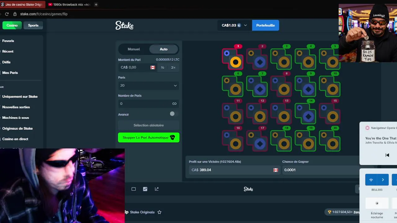Click the popout game icon
This screenshot has height=223, width=397.
[157, 189]
